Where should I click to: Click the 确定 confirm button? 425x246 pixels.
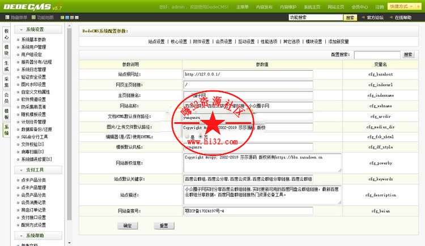click(x=127, y=225)
